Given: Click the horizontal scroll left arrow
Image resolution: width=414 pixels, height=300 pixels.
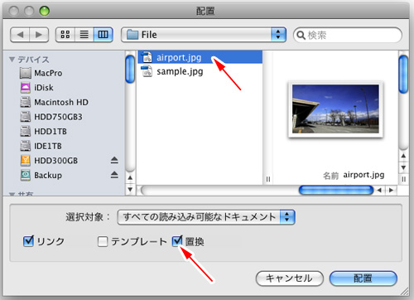Looking at the screenshot, I should pyautogui.click(x=379, y=190).
